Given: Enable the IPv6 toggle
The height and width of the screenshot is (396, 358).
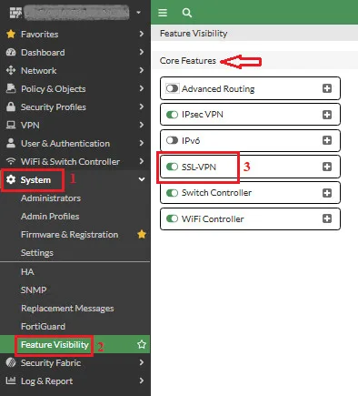Looking at the screenshot, I should [172, 140].
